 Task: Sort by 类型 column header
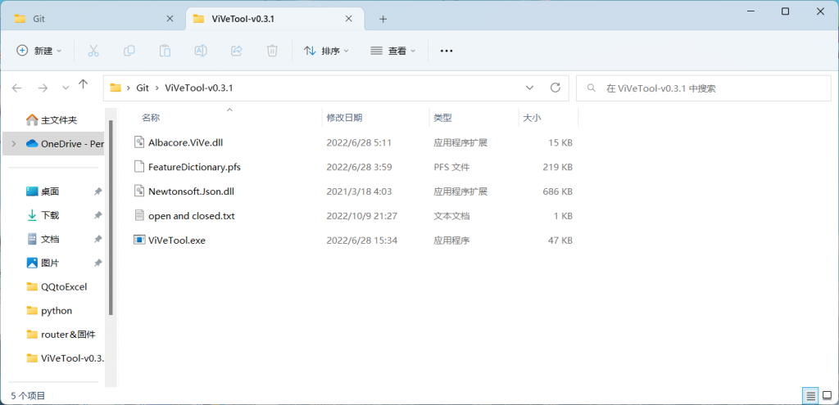tap(442, 118)
